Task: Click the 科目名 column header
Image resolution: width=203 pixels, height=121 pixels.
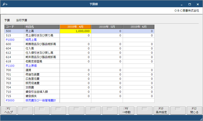Action: pos(42,27)
